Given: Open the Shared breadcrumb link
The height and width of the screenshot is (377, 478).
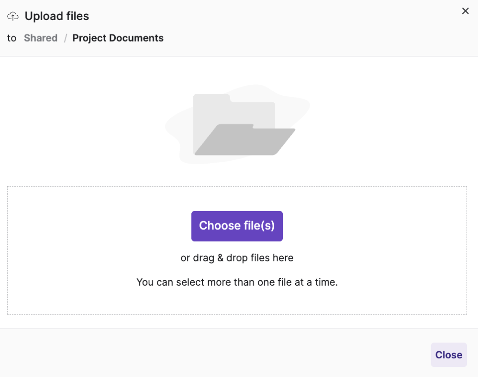Looking at the screenshot, I should [x=40, y=38].
